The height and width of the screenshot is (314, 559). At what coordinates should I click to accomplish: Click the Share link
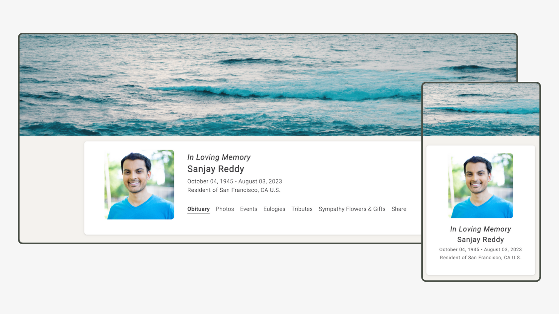pos(399,209)
